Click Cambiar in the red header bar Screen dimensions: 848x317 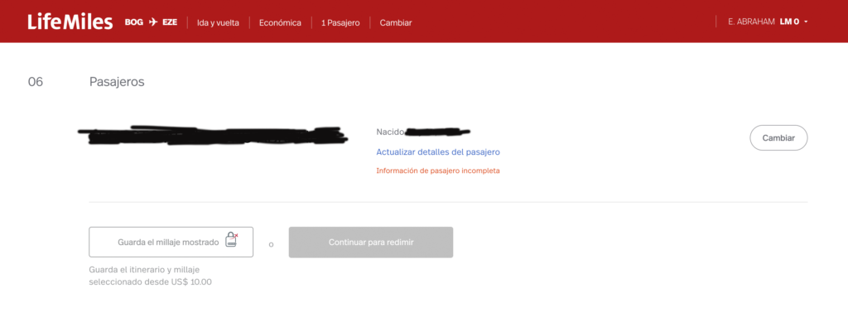click(396, 22)
